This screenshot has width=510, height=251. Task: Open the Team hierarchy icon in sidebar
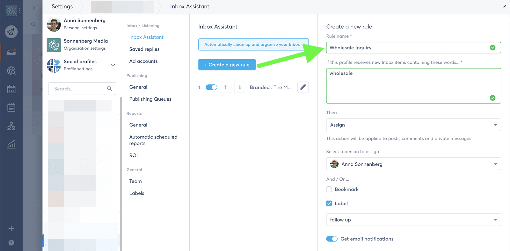coord(11,126)
